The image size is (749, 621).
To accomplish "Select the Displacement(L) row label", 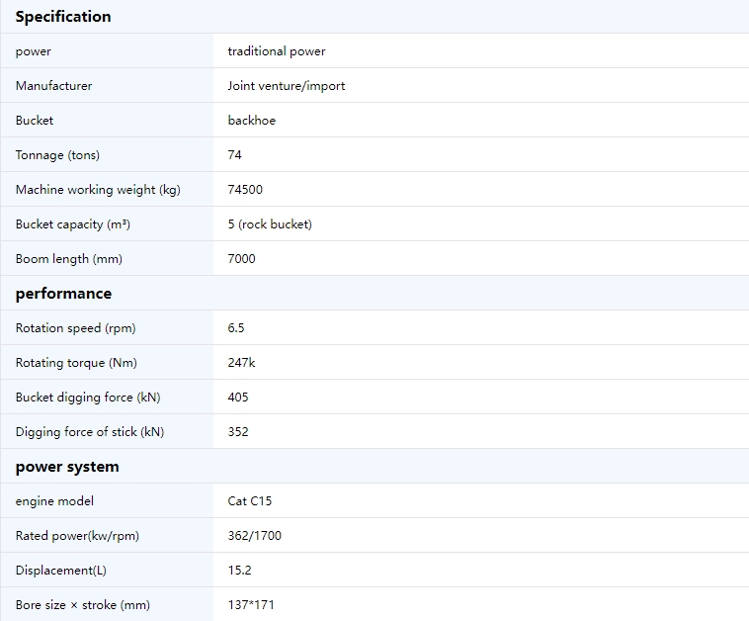I will pos(61,571).
